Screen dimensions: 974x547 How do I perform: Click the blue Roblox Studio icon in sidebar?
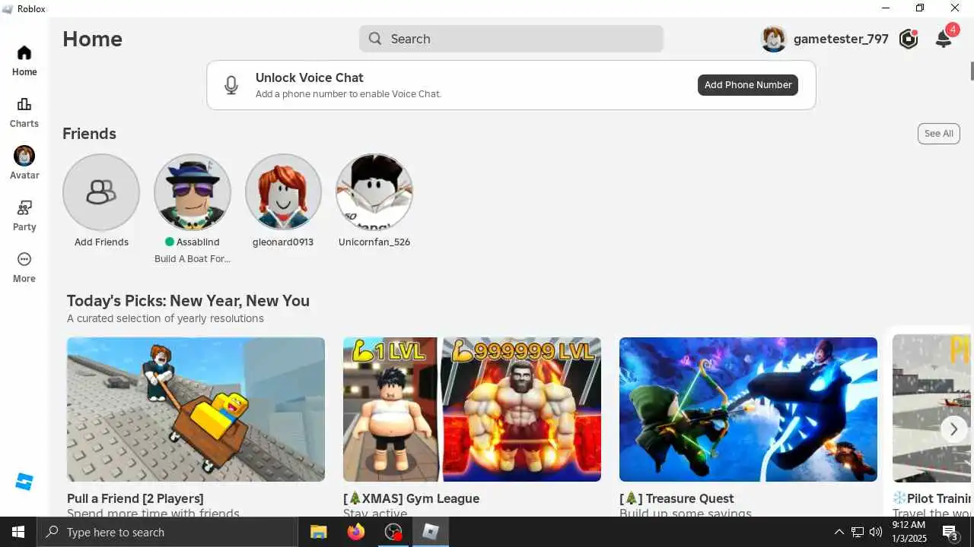(24, 482)
